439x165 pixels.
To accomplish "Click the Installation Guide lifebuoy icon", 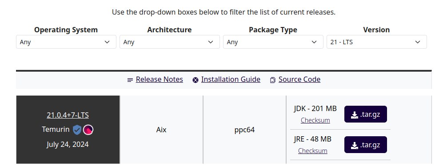I will click(x=196, y=80).
